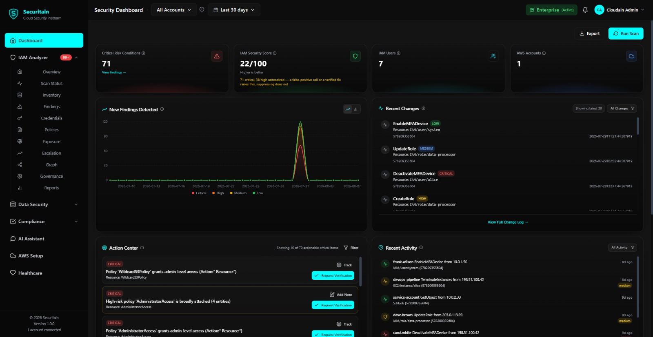Click the Recent Activity panel scrollbar
The height and width of the screenshot is (337, 653).
(x=637, y=287)
